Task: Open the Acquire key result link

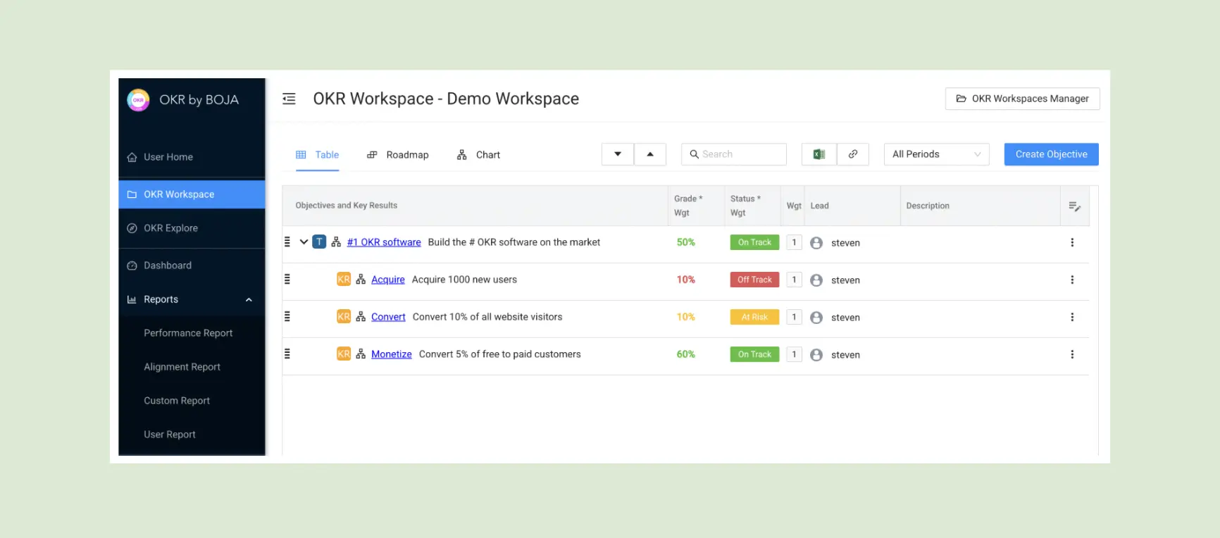Action: tap(388, 280)
